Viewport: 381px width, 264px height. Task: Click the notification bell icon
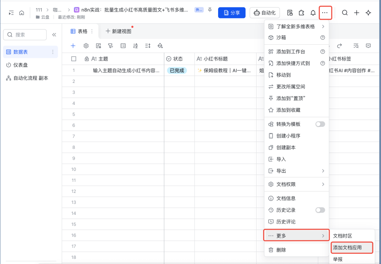(x=313, y=12)
